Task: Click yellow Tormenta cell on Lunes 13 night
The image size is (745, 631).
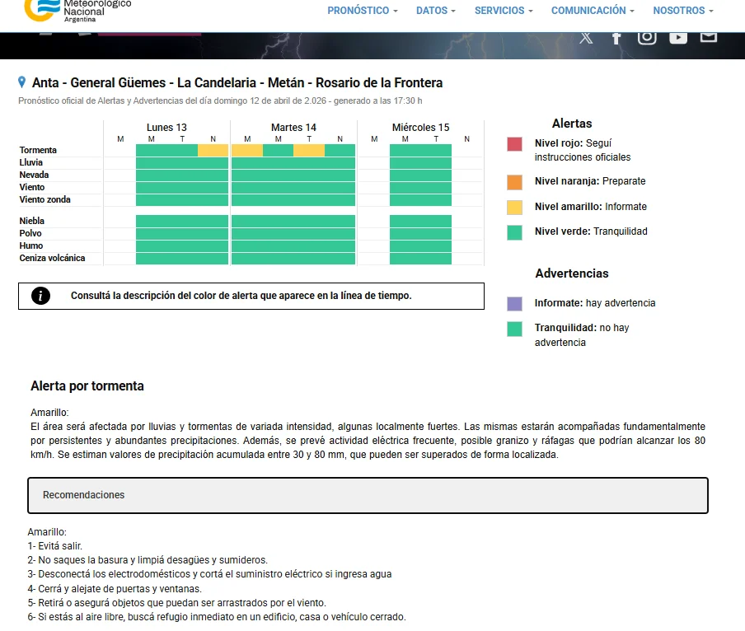Action: tap(213, 151)
